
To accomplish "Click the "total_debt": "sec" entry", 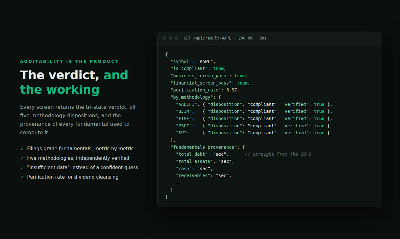I will coord(202,154).
